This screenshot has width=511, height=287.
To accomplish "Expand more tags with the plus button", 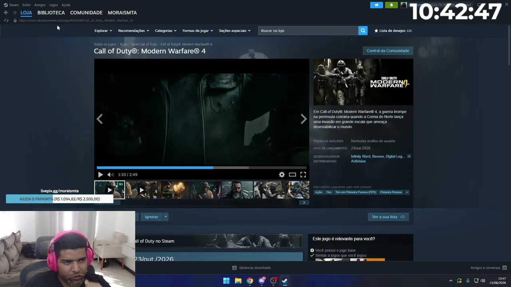I will click(407, 192).
